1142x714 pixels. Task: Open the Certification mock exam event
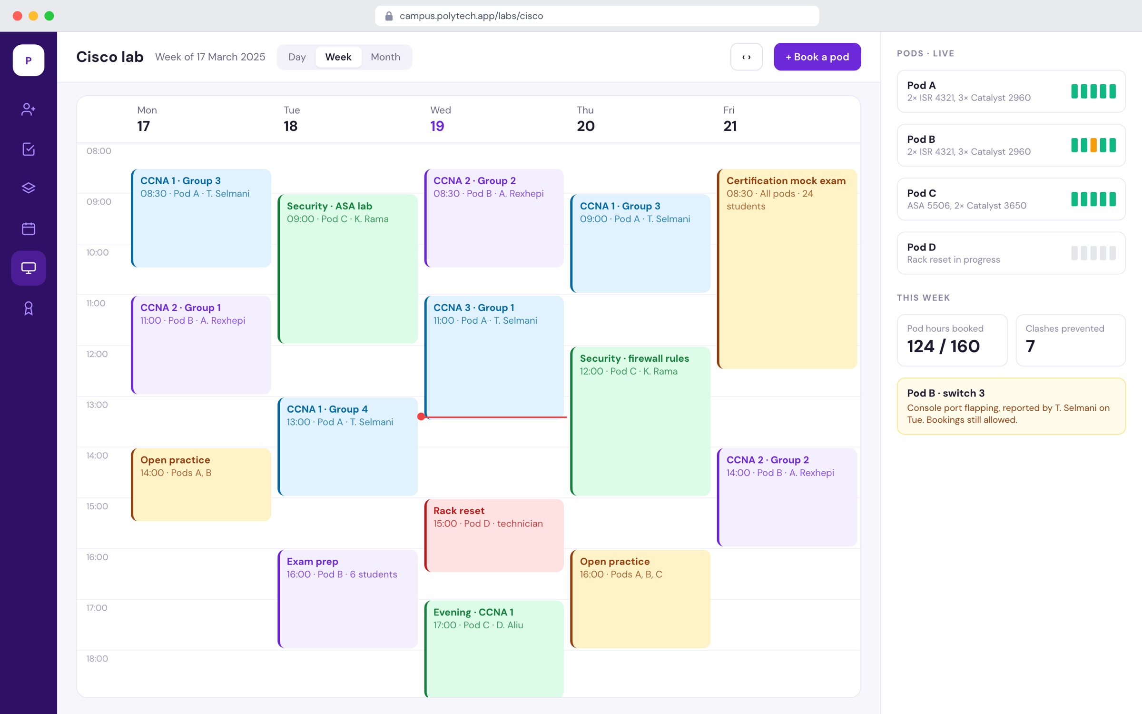click(787, 269)
